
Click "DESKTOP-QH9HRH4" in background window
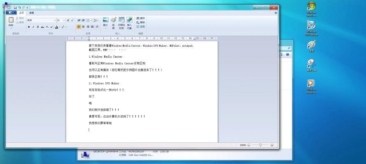[x=106, y=151]
